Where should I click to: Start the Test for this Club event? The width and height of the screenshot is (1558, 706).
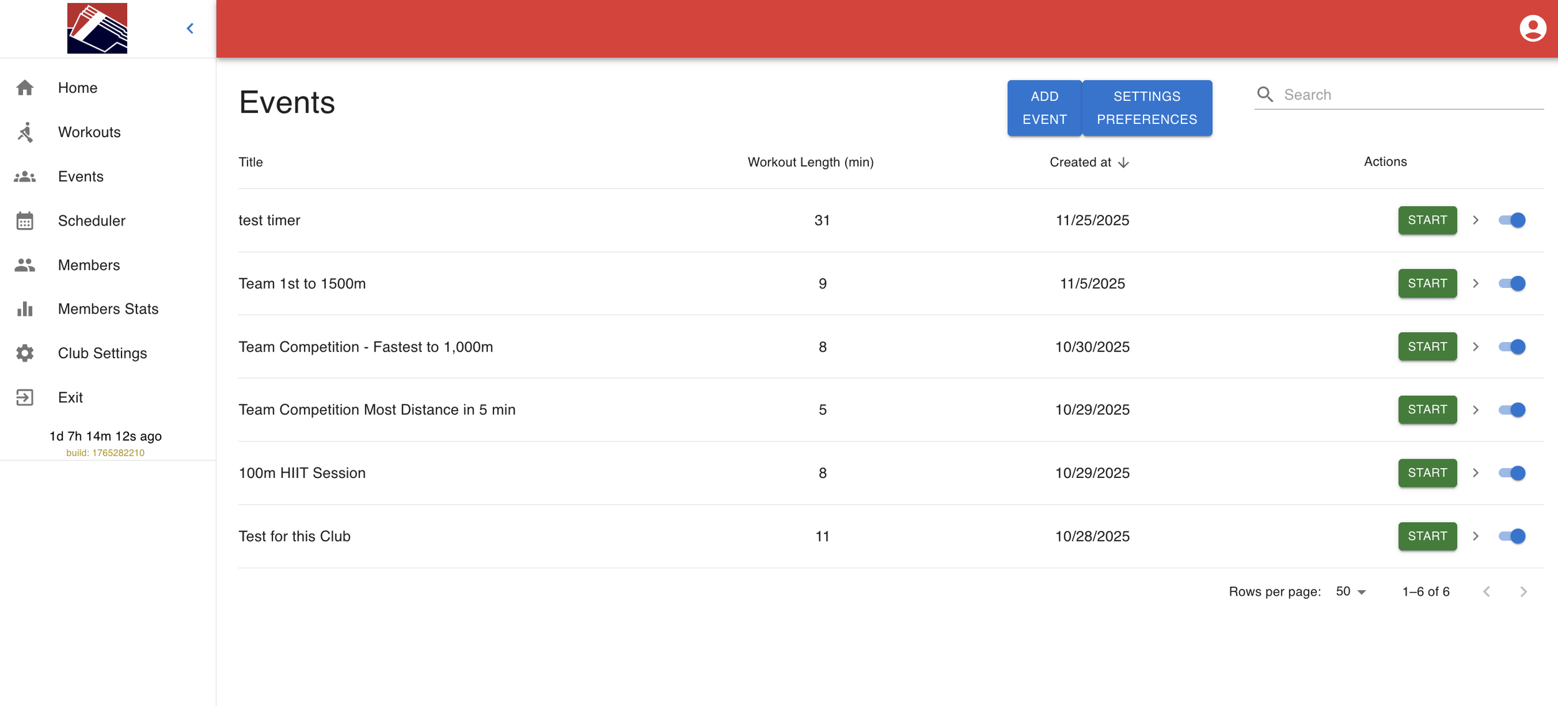click(x=1427, y=537)
